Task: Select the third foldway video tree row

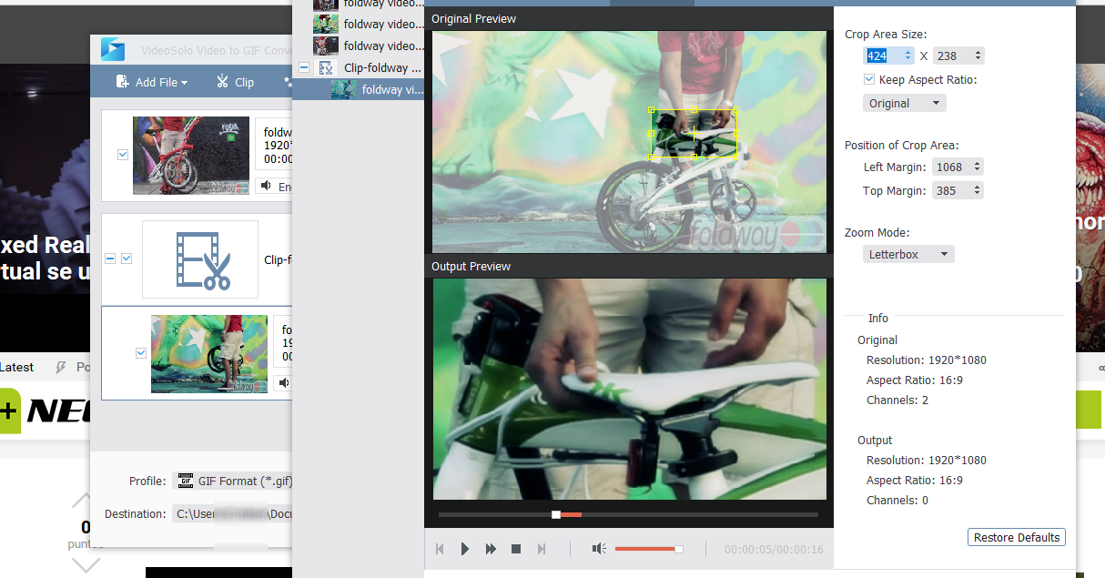Action: 369,46
